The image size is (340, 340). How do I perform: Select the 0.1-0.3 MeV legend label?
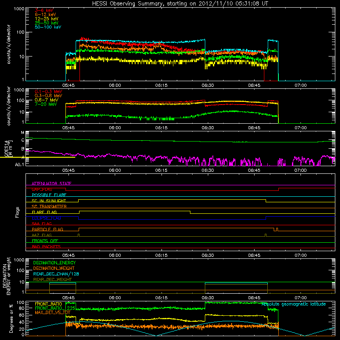tap(48, 91)
